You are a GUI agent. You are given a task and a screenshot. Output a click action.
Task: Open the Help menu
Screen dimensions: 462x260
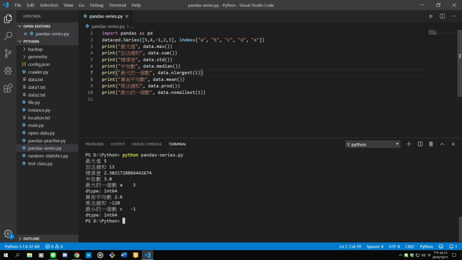coord(136,5)
